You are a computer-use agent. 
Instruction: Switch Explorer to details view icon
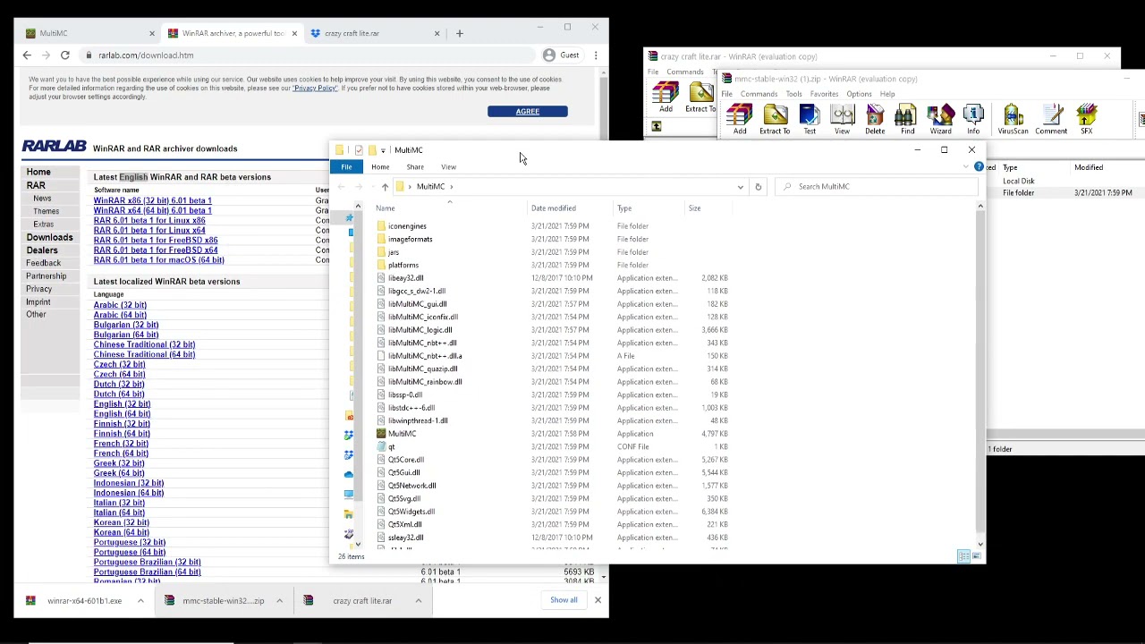963,557
